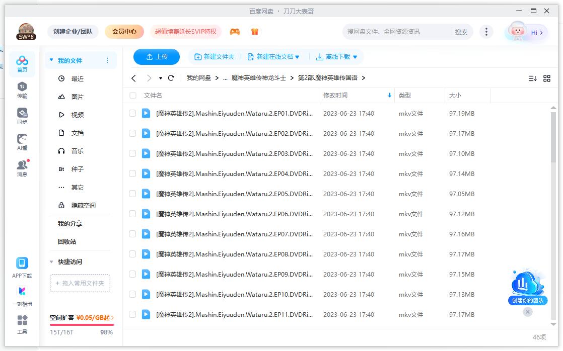The image size is (563, 351).
Task: Open the AI看 sidebar icon
Action: [x=22, y=142]
